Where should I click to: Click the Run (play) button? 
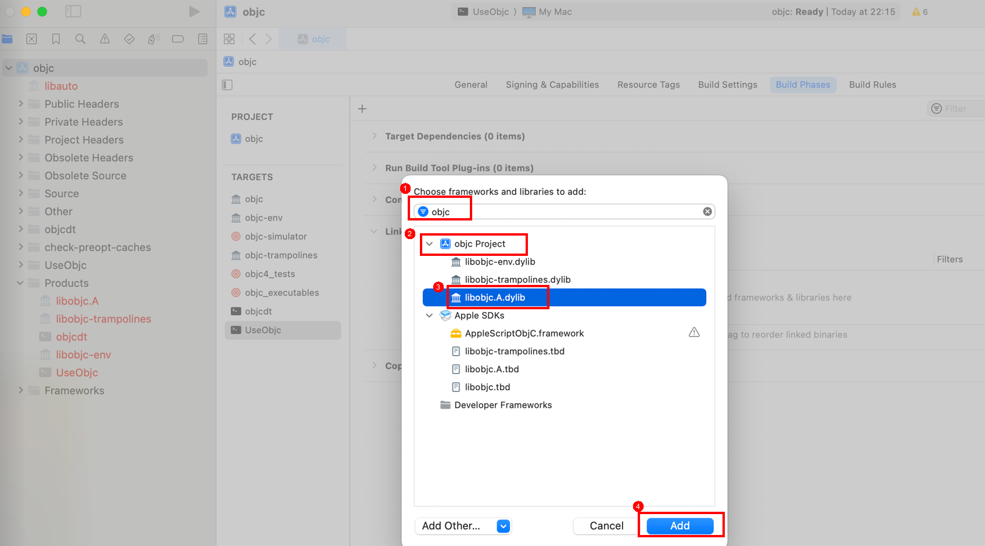coord(194,12)
